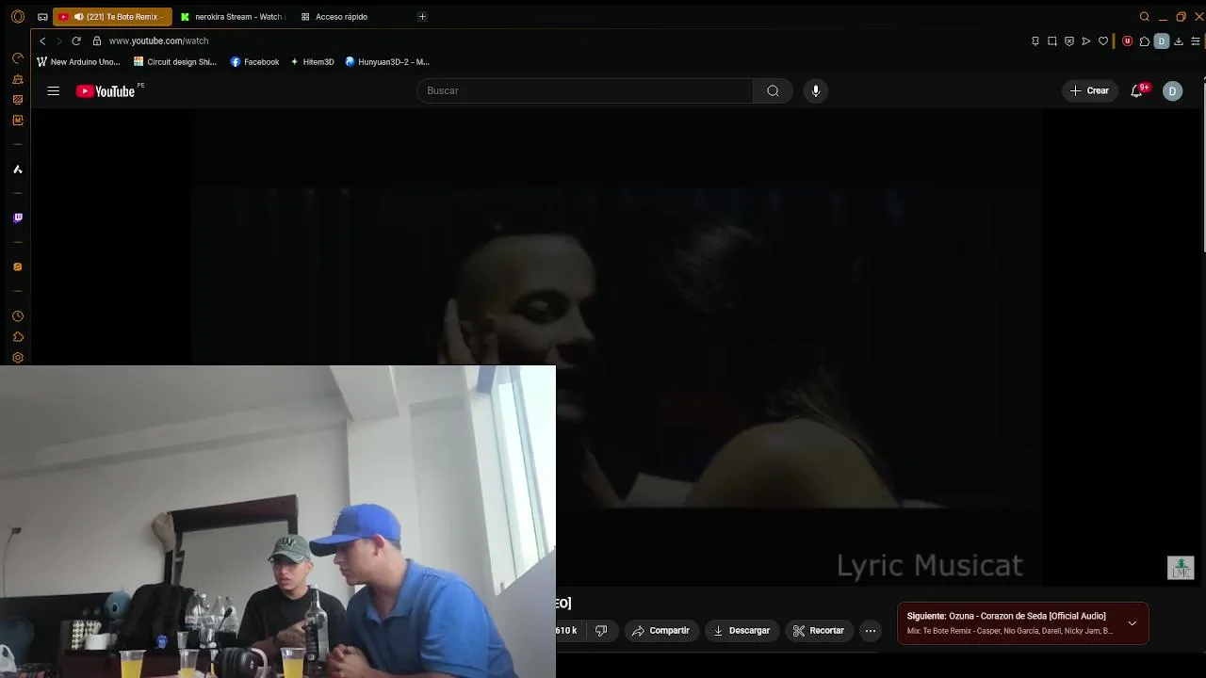Reload the current YouTube page
This screenshot has width=1206, height=678.
click(76, 41)
